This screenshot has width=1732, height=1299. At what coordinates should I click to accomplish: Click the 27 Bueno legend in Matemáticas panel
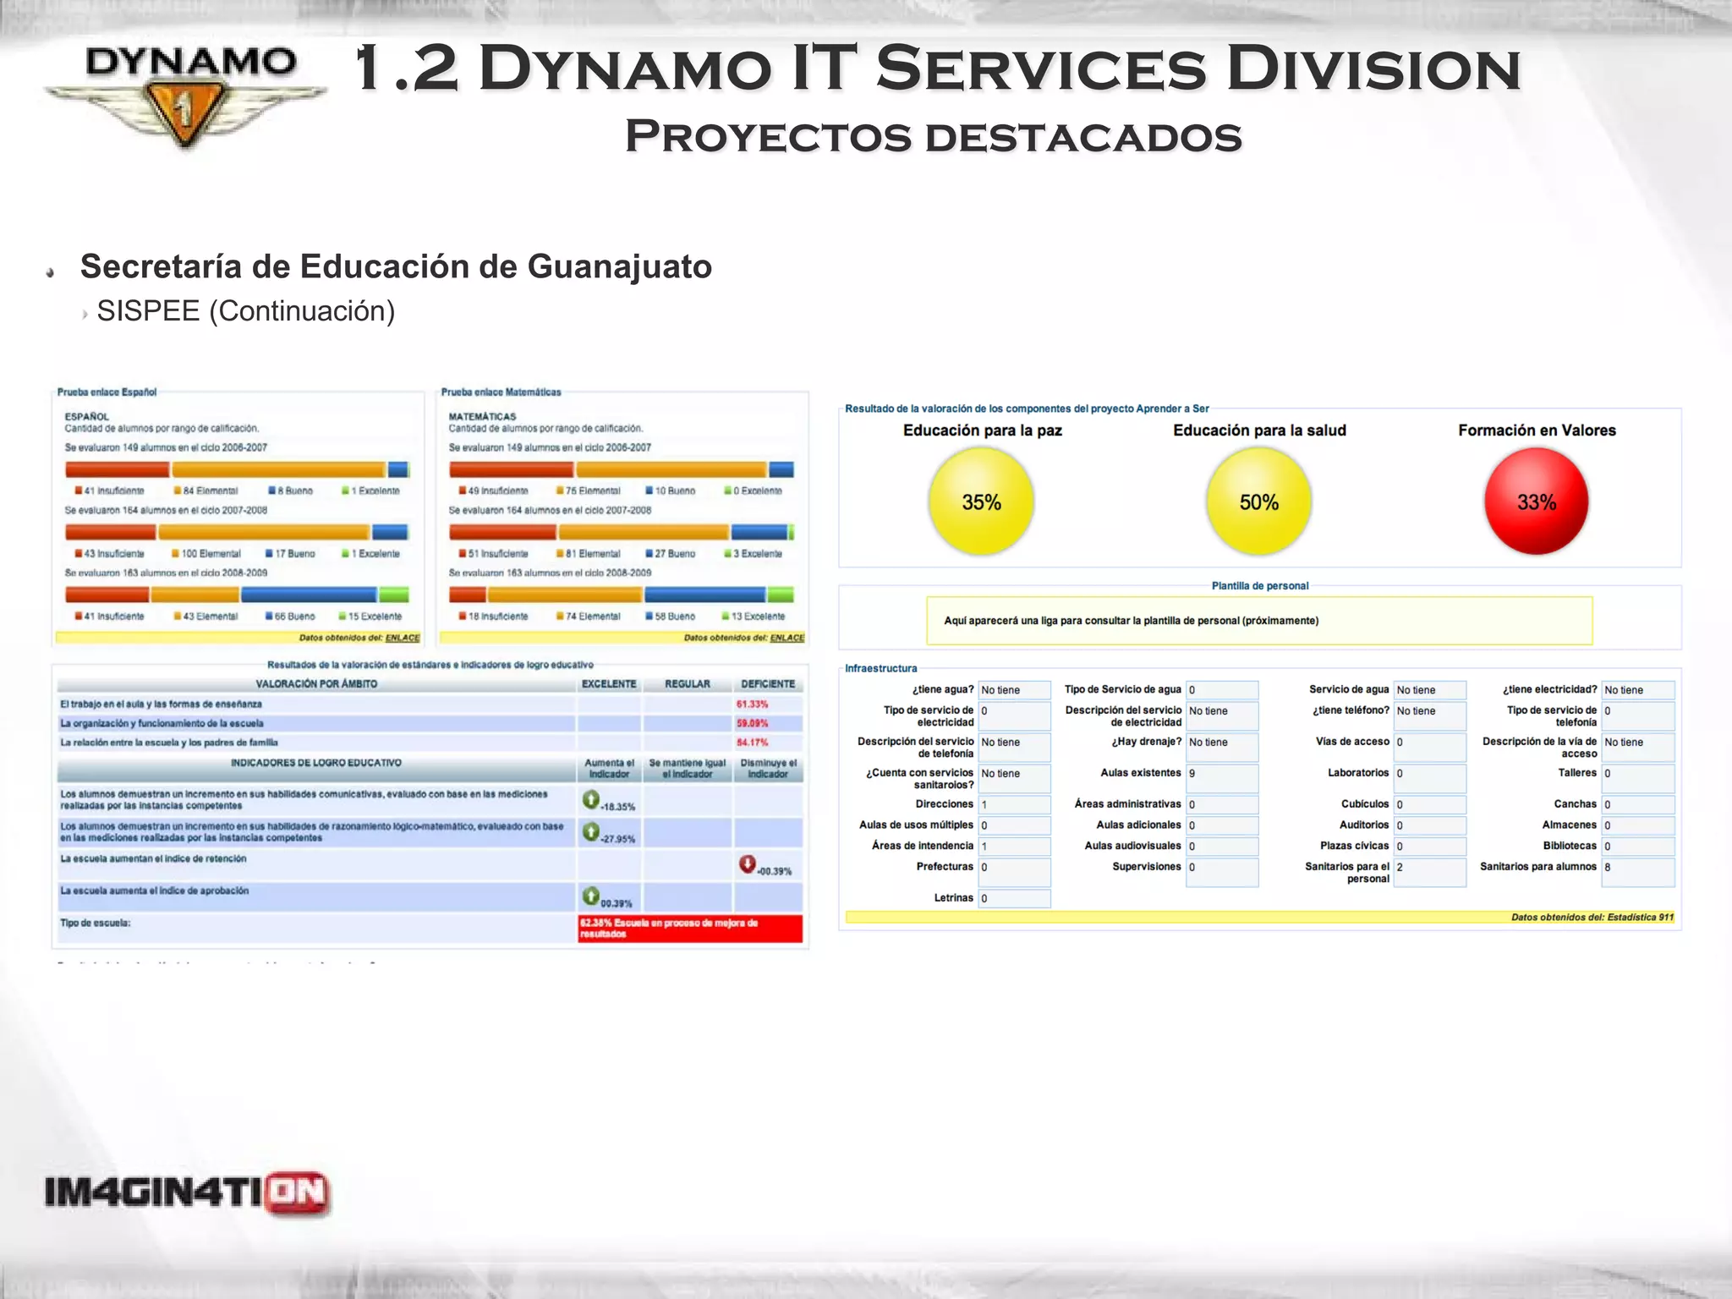click(670, 554)
